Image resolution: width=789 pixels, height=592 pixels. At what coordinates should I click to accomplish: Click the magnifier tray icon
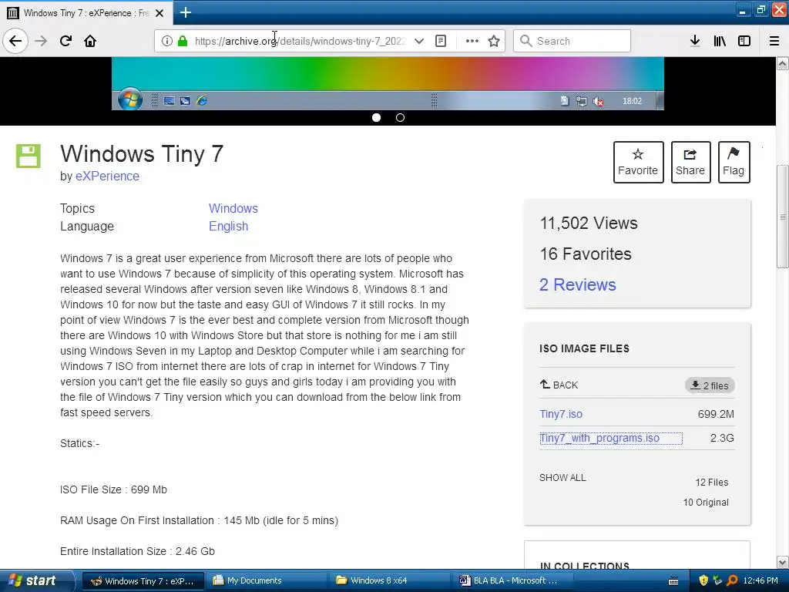(732, 580)
